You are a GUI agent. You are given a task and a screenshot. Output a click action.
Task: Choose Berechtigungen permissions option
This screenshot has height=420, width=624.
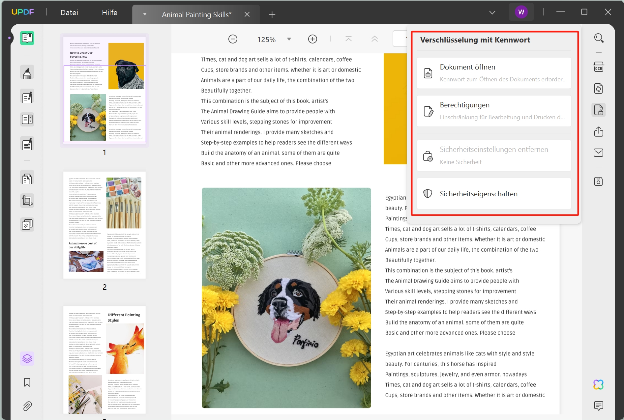click(x=494, y=111)
